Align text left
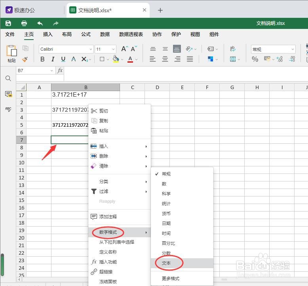 [153, 59]
